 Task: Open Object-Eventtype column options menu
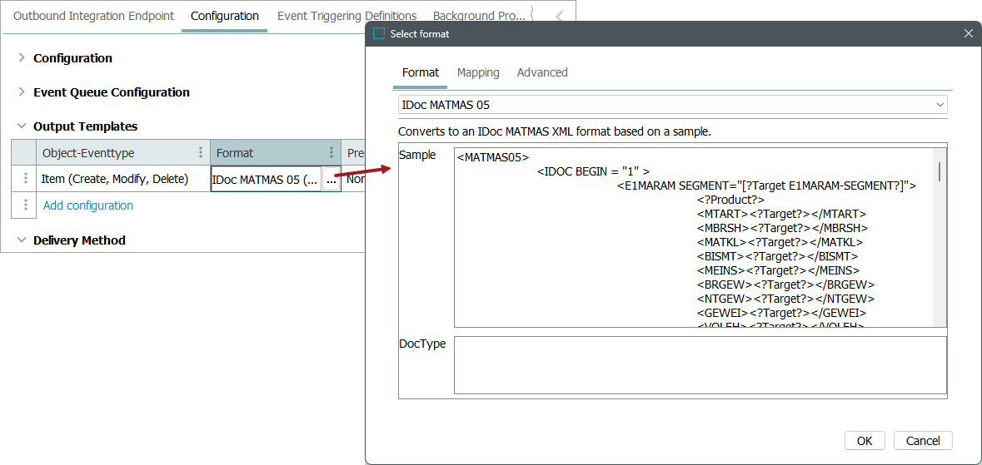click(x=200, y=153)
